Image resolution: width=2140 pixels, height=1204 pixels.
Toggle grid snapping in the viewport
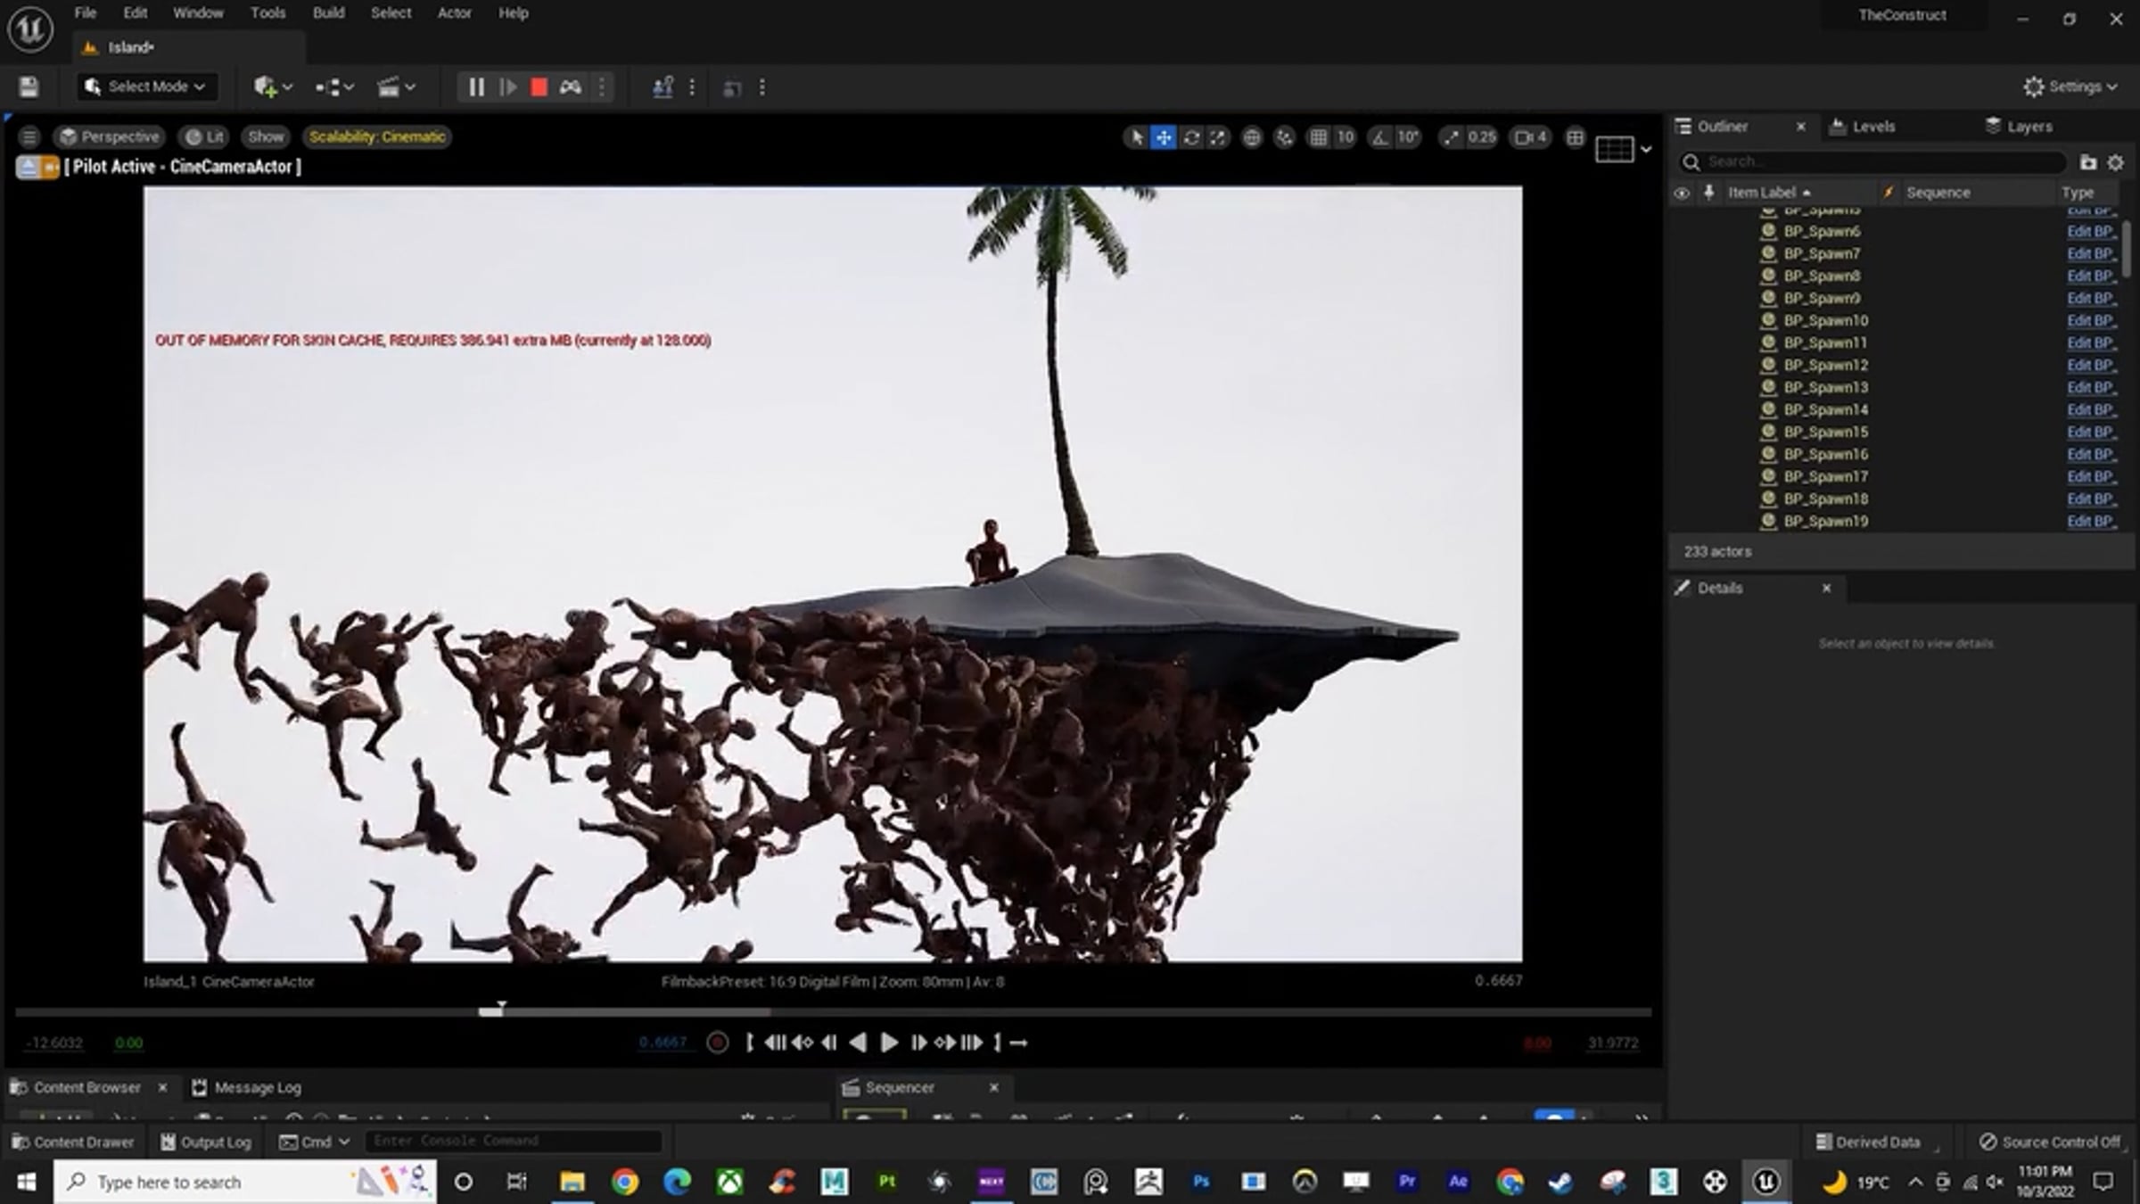tap(1318, 137)
